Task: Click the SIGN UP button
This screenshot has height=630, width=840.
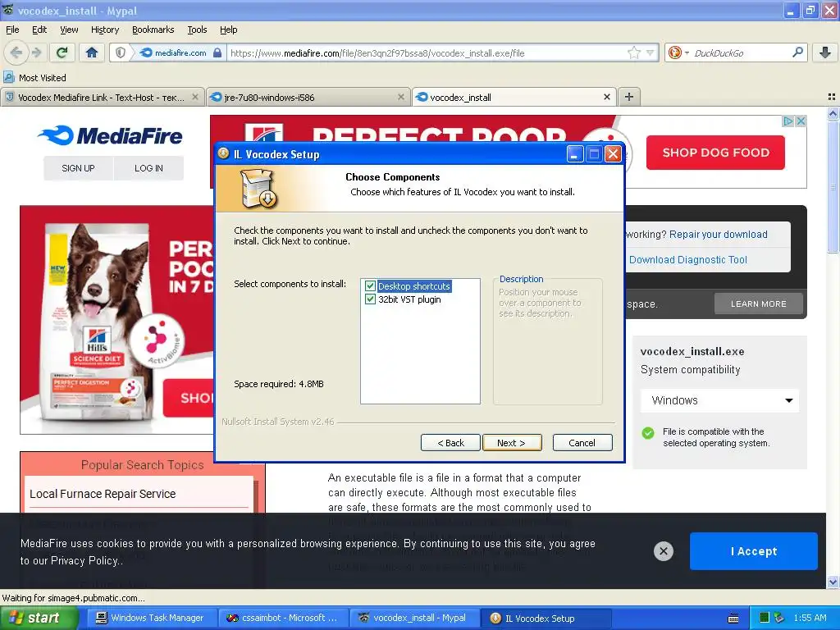Action: click(x=78, y=168)
